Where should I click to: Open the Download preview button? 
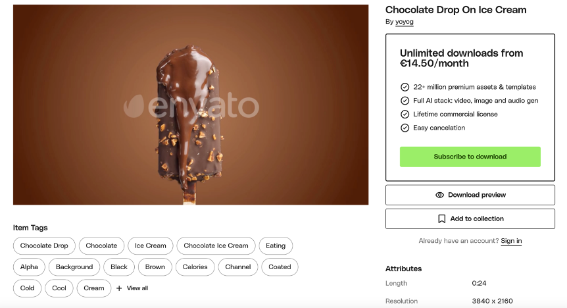click(x=470, y=195)
